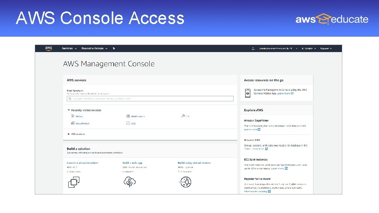Open the WorkSpaces service link

138,116
